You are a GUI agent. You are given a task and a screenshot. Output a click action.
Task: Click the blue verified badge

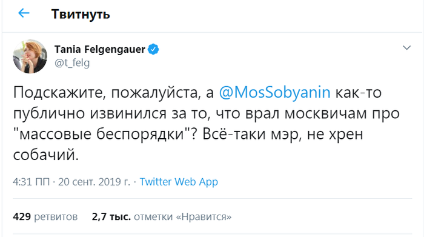tap(153, 50)
